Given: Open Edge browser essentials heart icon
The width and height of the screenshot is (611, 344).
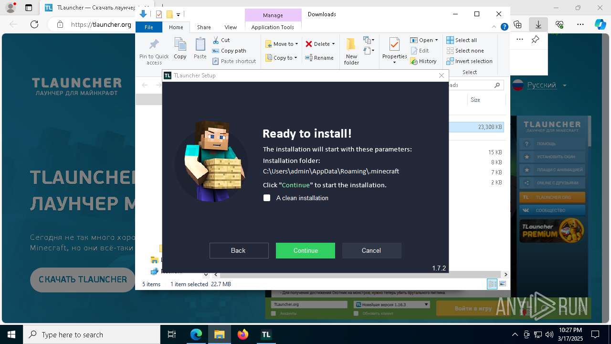Looking at the screenshot, I should (x=559, y=24).
